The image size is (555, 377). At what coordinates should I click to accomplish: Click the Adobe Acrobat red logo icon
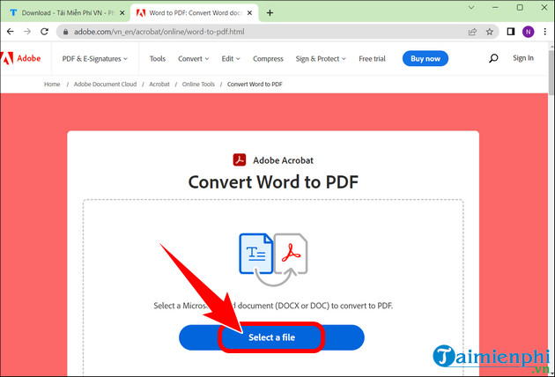tap(240, 160)
